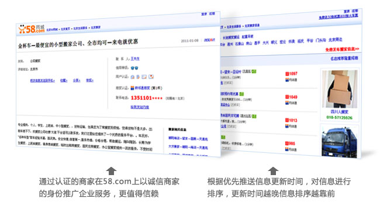Image resolution: width=380 pixels, height=212 pixels.
Task: Click the first blue credit shield badge
Action: pyautogui.click(x=132, y=68)
